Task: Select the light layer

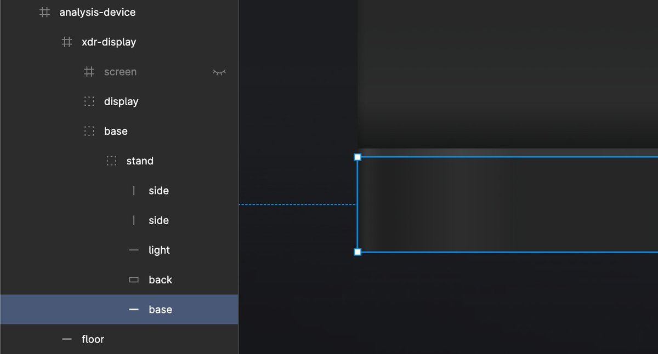Action: [159, 250]
